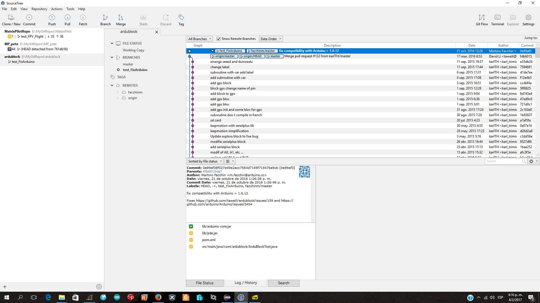This screenshot has height=303, width=540.
Task: Open SourceTree Settings
Action: click(528, 20)
